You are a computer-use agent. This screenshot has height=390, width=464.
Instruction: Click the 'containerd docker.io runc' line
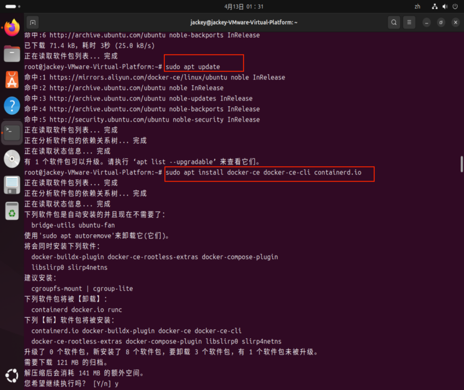(x=77, y=310)
